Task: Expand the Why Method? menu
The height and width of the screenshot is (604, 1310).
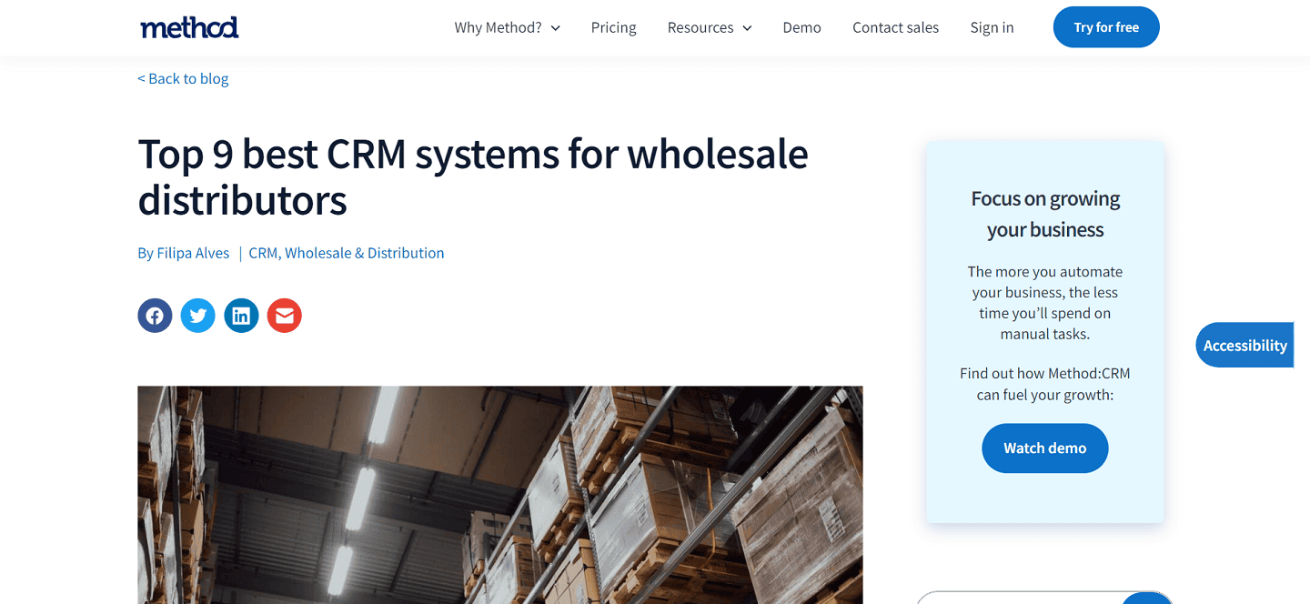Action: click(499, 27)
